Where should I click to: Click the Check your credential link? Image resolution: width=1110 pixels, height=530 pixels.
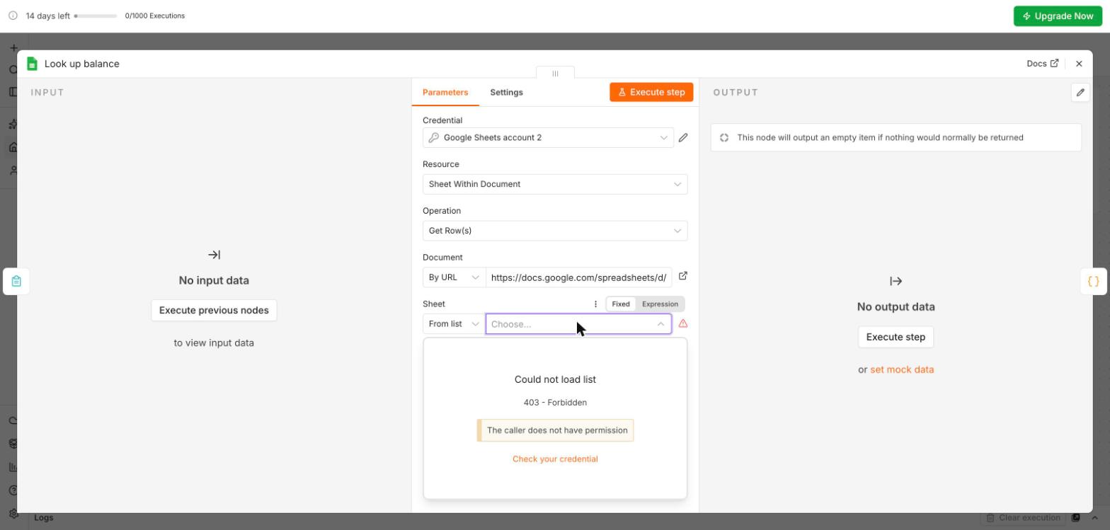point(555,459)
